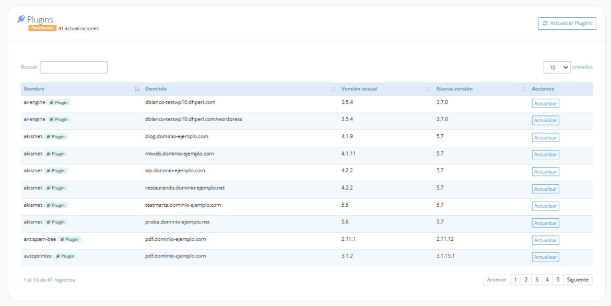Open page 1 of the pagination
This screenshot has width=611, height=306.
point(515,280)
